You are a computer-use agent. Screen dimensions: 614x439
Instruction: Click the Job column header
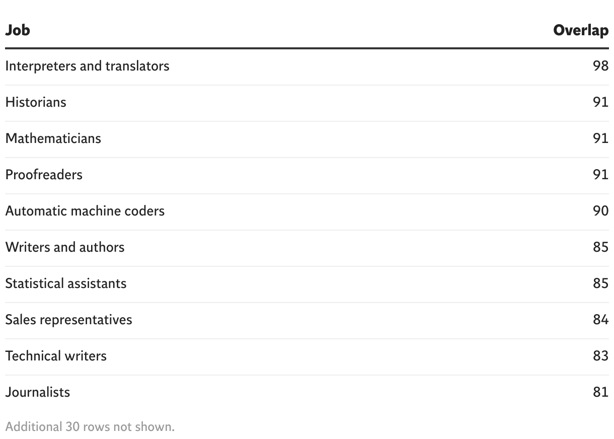pos(18,30)
